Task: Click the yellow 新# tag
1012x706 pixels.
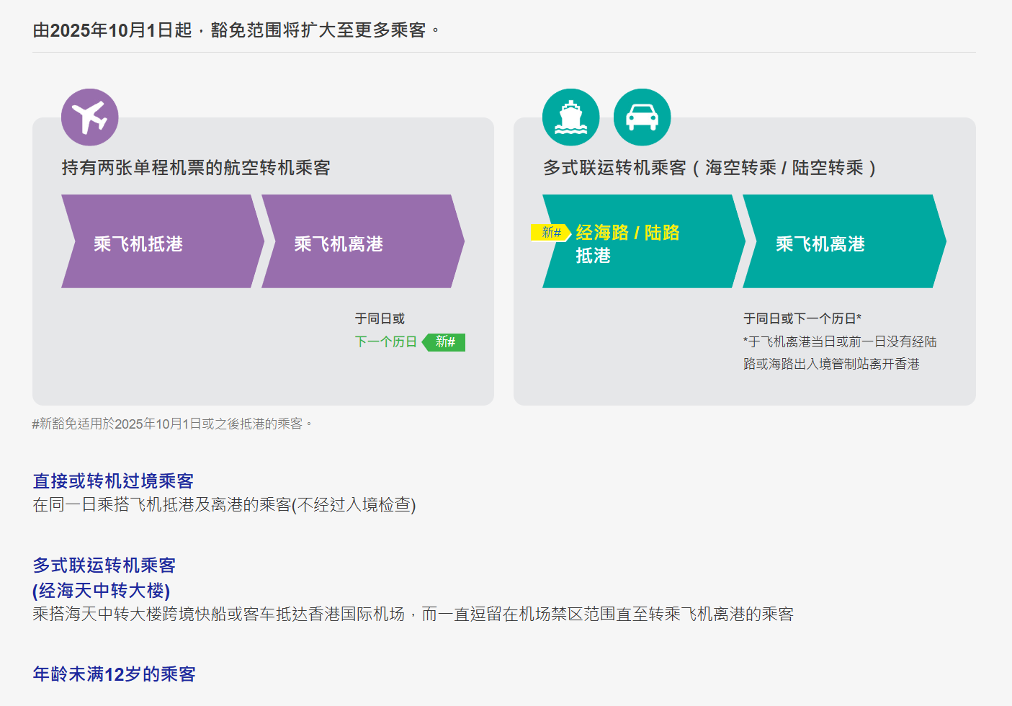Action: (551, 233)
